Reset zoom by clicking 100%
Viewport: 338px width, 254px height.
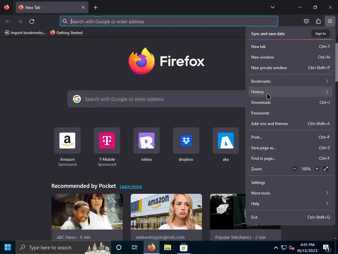point(306,169)
